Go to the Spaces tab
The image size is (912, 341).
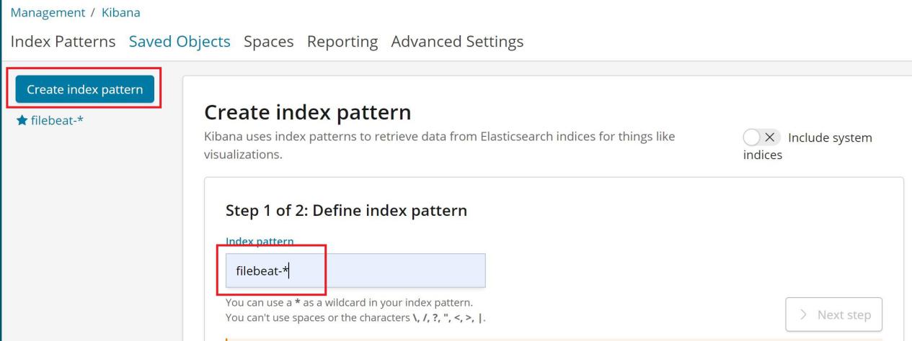(x=268, y=42)
